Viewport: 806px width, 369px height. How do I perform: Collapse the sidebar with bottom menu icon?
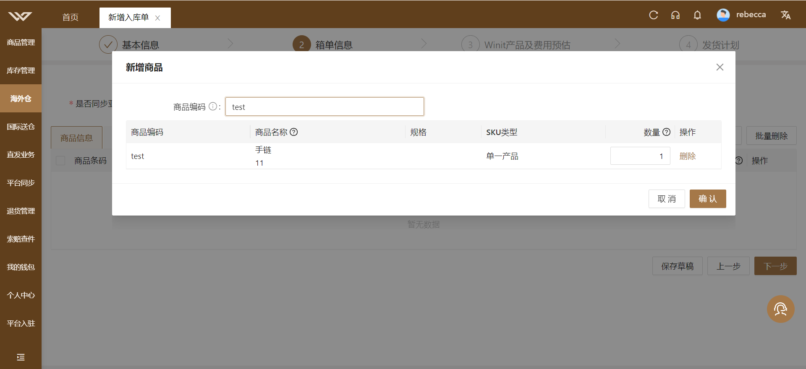(x=21, y=357)
